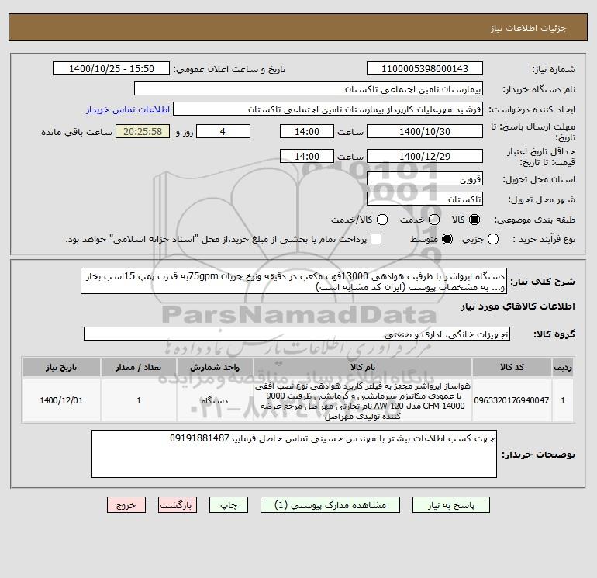The image size is (597, 578).
Task: Click the دستگاه unit cell
Action: point(215,400)
